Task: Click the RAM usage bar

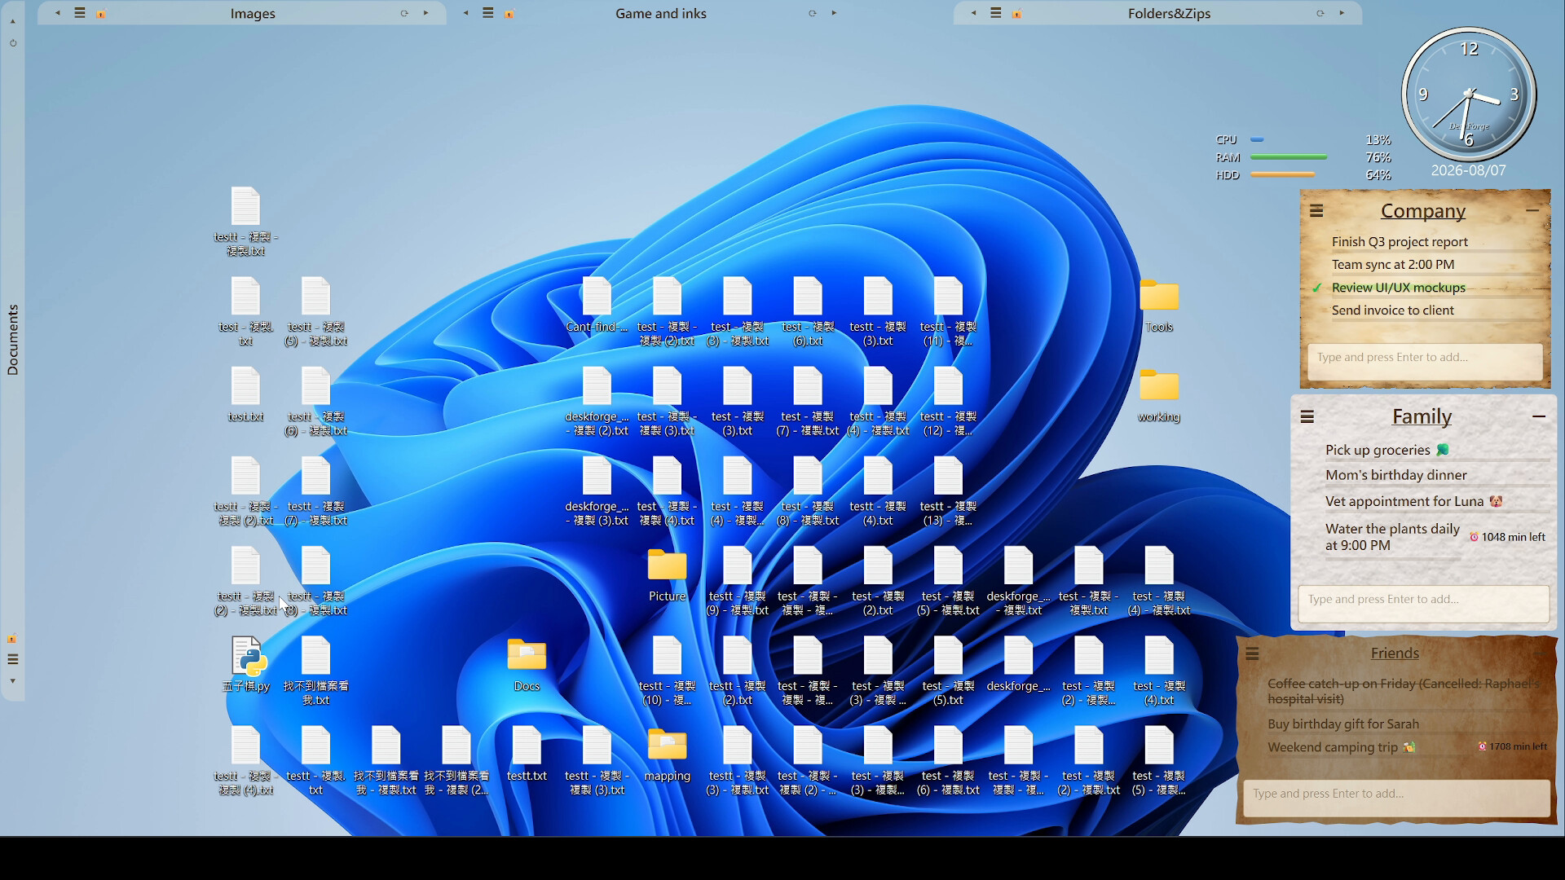Action: pyautogui.click(x=1289, y=156)
